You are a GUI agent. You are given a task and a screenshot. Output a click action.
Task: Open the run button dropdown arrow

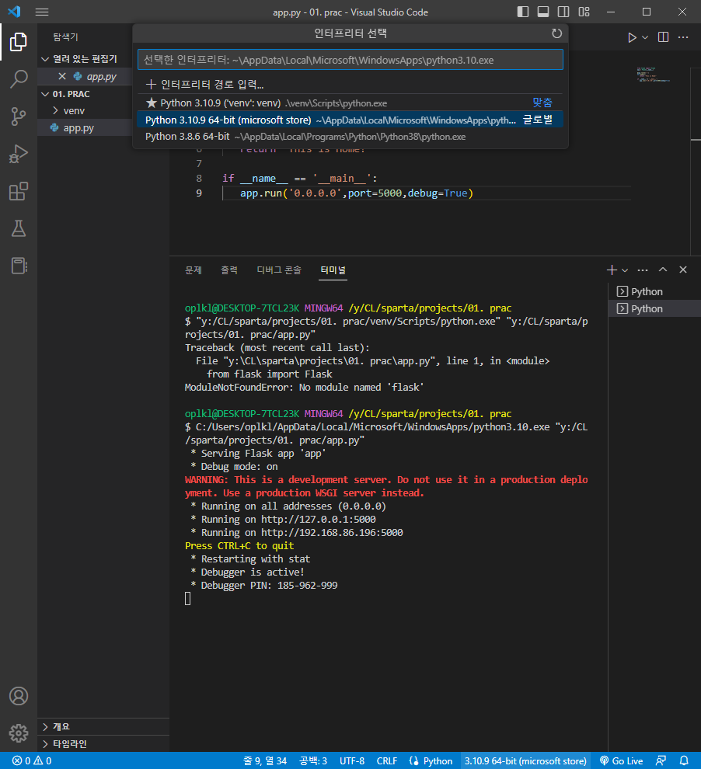[645, 37]
